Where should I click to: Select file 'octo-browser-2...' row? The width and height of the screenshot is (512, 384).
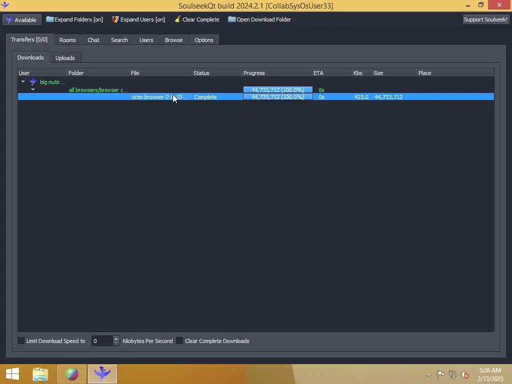click(x=255, y=97)
